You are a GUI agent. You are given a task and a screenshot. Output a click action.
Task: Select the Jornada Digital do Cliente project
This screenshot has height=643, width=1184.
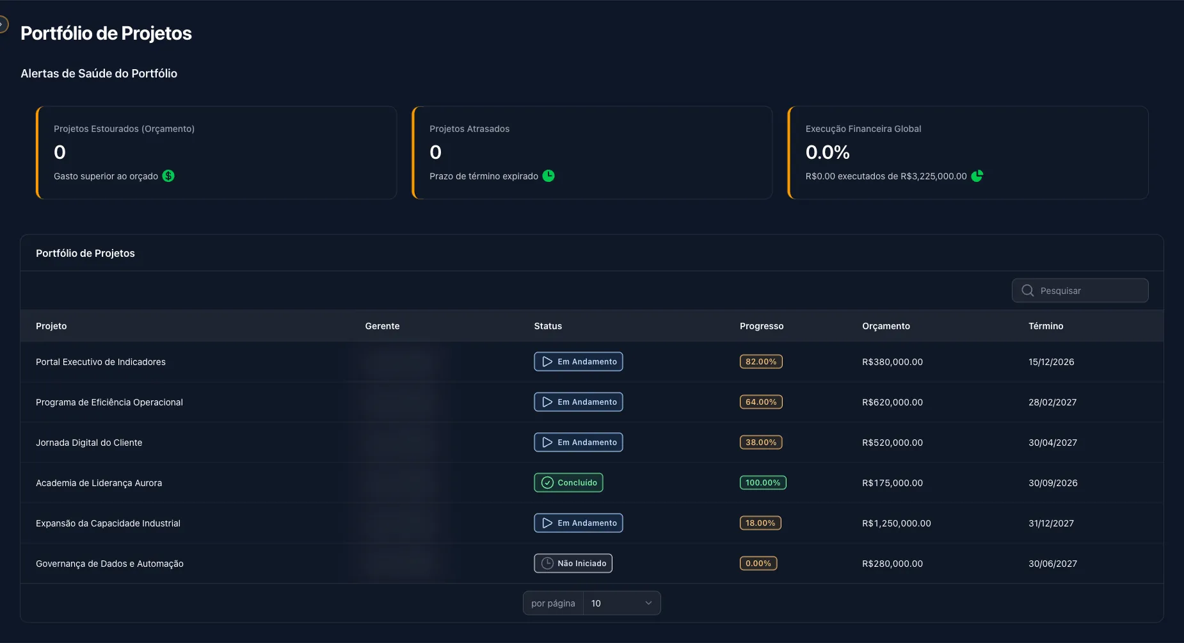pyautogui.click(x=89, y=443)
